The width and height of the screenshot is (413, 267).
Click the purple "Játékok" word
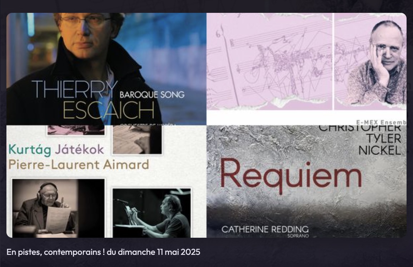80,150
